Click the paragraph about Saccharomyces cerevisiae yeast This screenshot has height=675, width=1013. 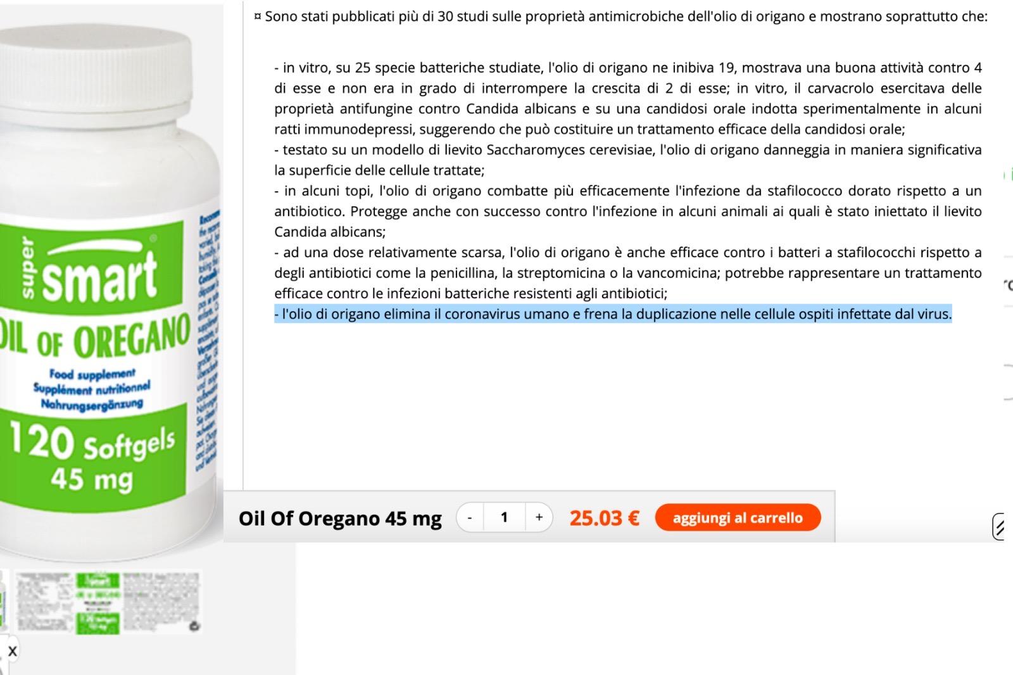click(628, 160)
